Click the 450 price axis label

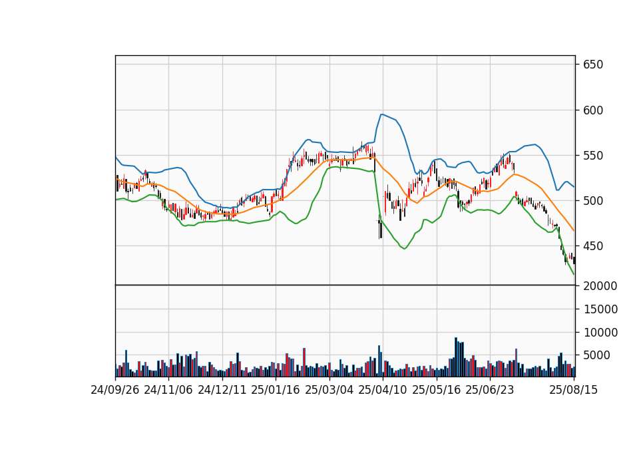tap(593, 246)
